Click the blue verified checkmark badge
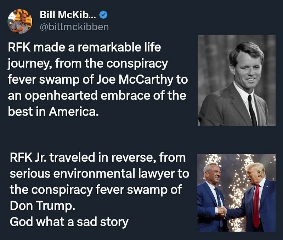 click(x=103, y=15)
